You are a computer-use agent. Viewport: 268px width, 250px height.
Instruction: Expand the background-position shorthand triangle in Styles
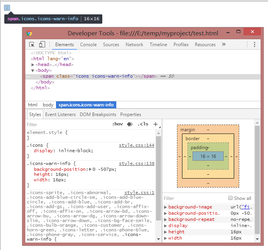[x=91, y=169]
